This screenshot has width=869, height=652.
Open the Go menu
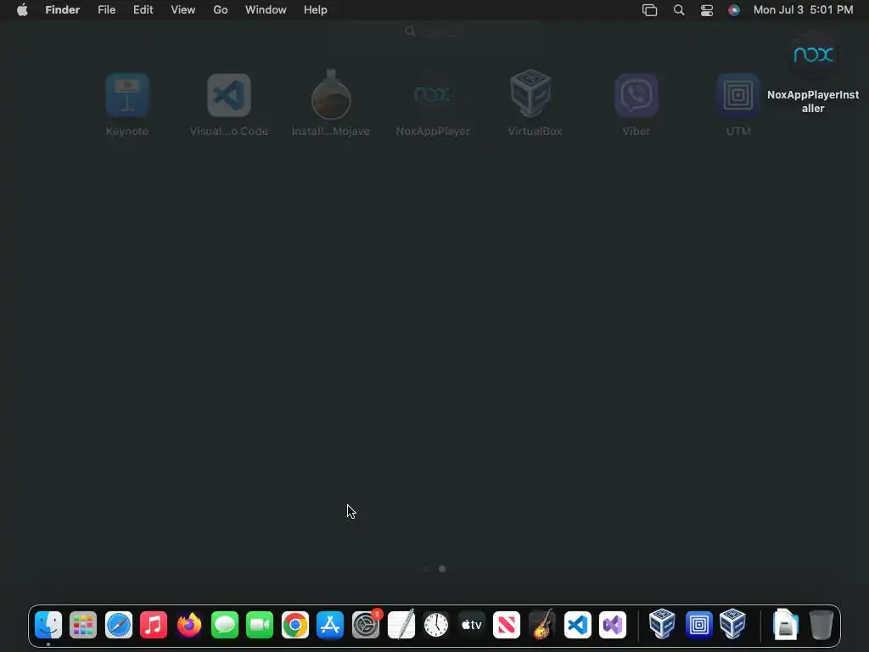tap(221, 9)
